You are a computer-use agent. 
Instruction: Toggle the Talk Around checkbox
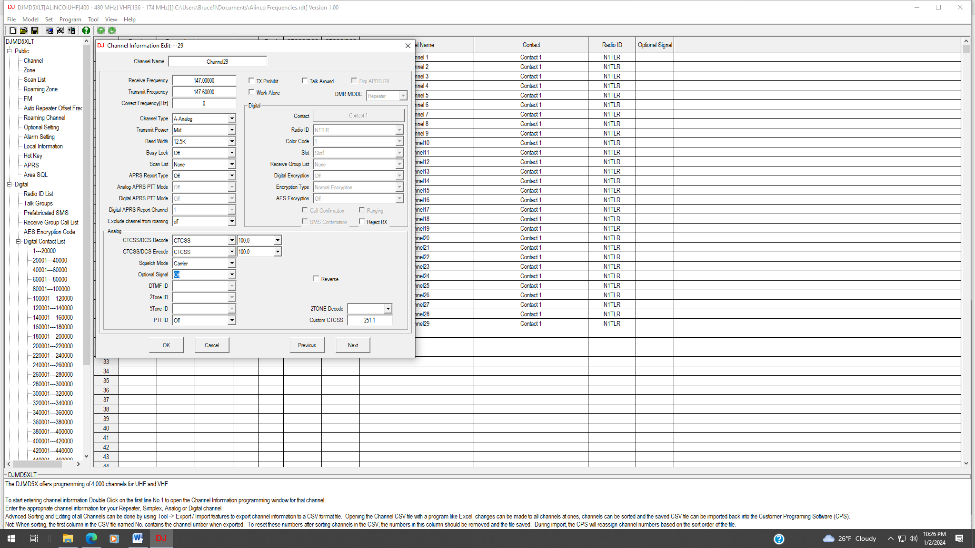[305, 81]
